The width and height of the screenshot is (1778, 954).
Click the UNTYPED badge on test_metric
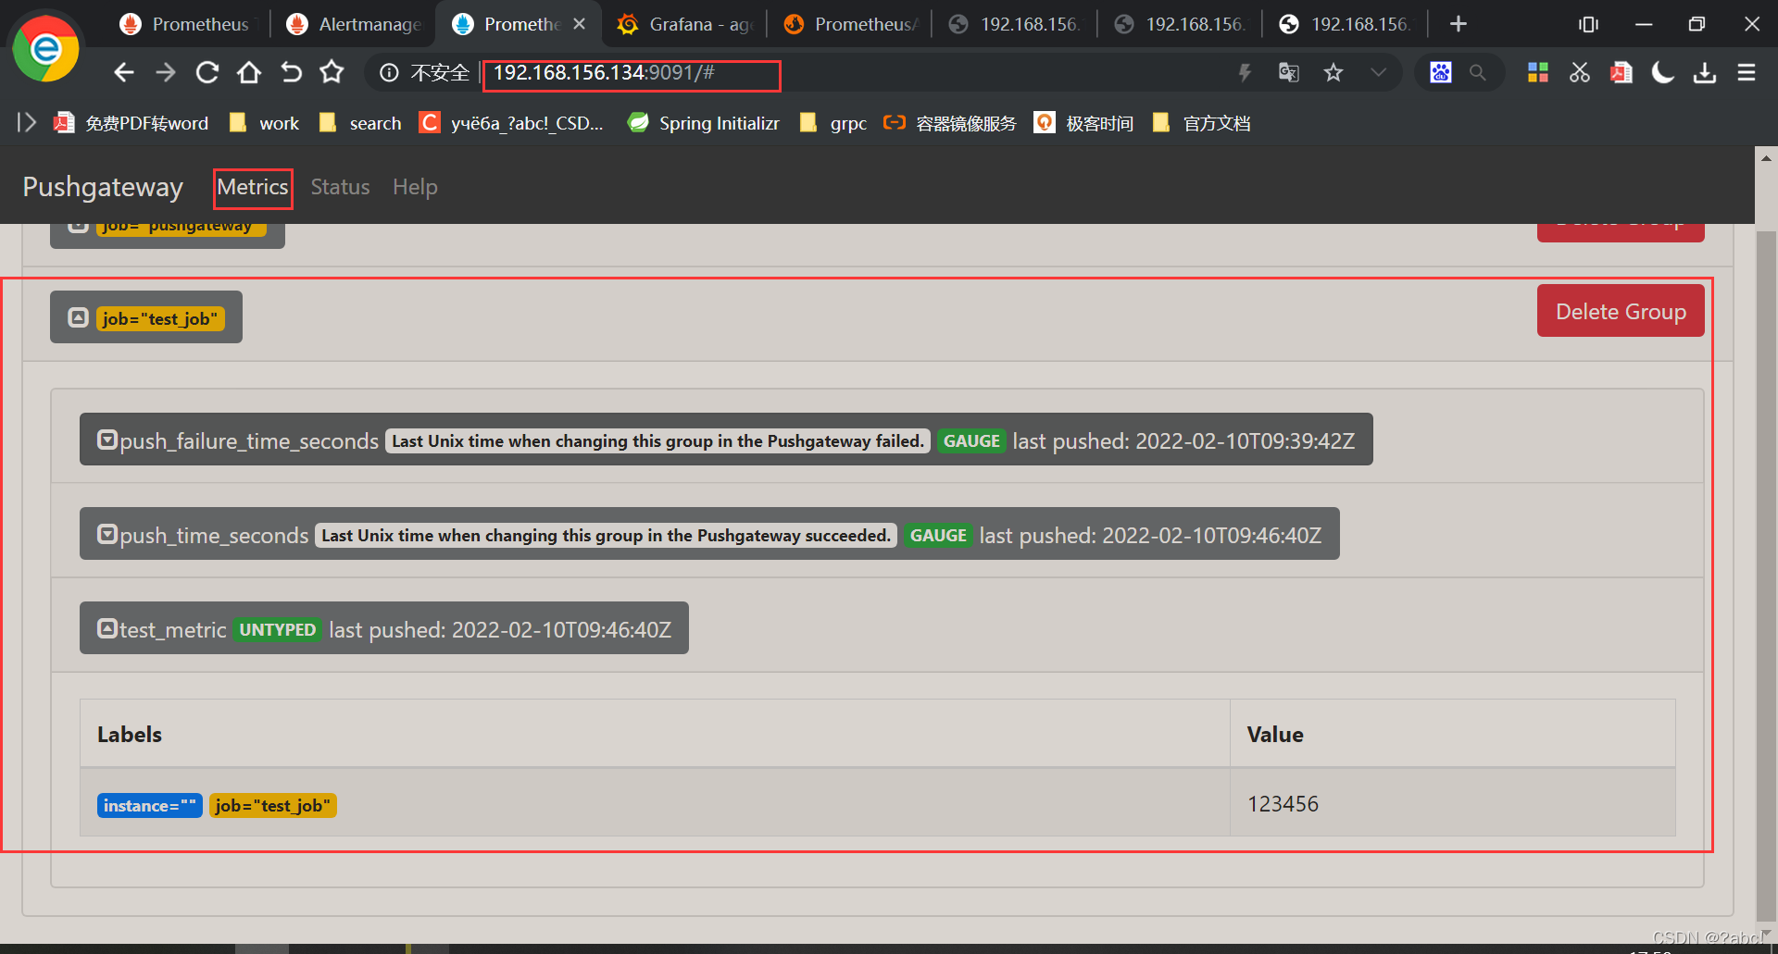click(x=277, y=629)
